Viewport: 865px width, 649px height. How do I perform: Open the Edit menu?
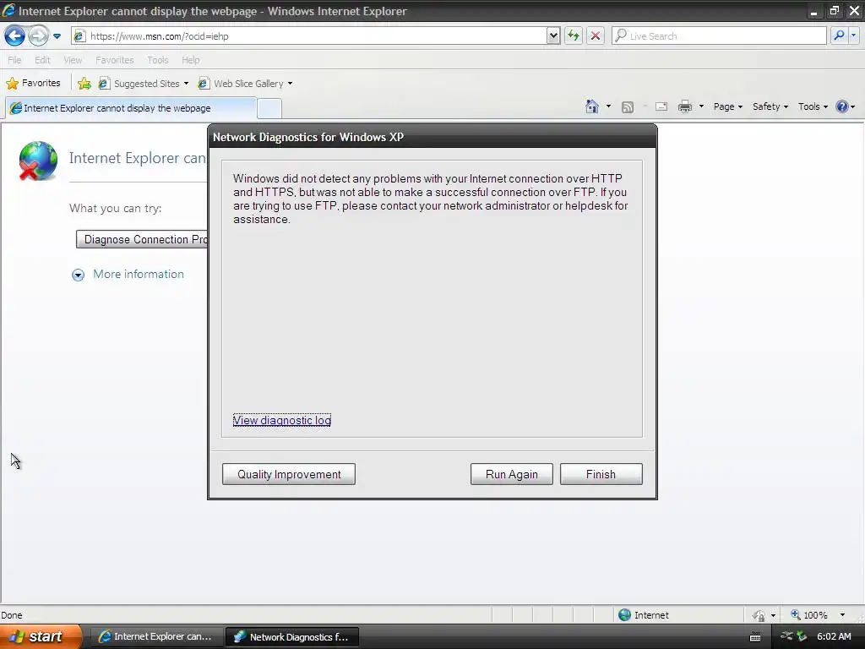tap(42, 60)
